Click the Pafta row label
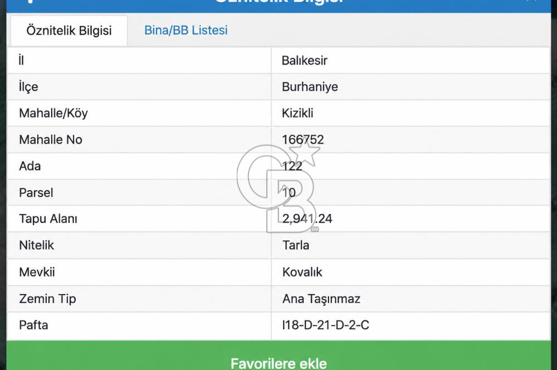557x370 pixels. (33, 325)
